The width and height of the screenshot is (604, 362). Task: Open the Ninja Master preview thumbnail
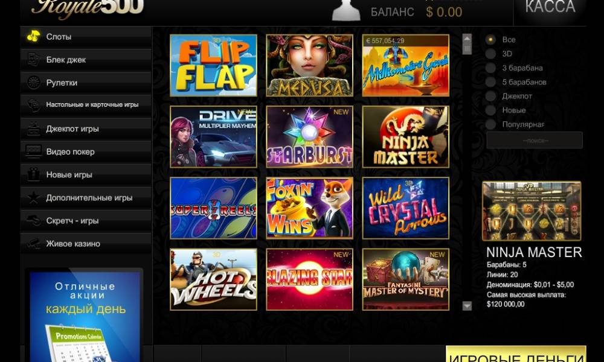tap(532, 211)
